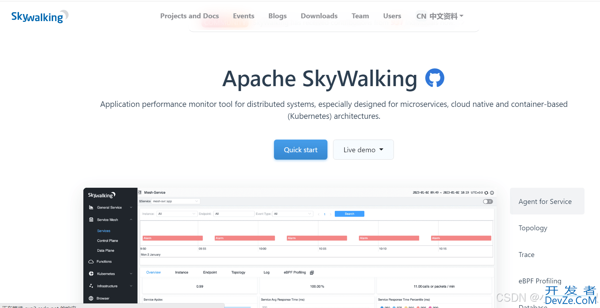Click the General Service chart icon
The image size is (600, 308).
click(x=91, y=207)
